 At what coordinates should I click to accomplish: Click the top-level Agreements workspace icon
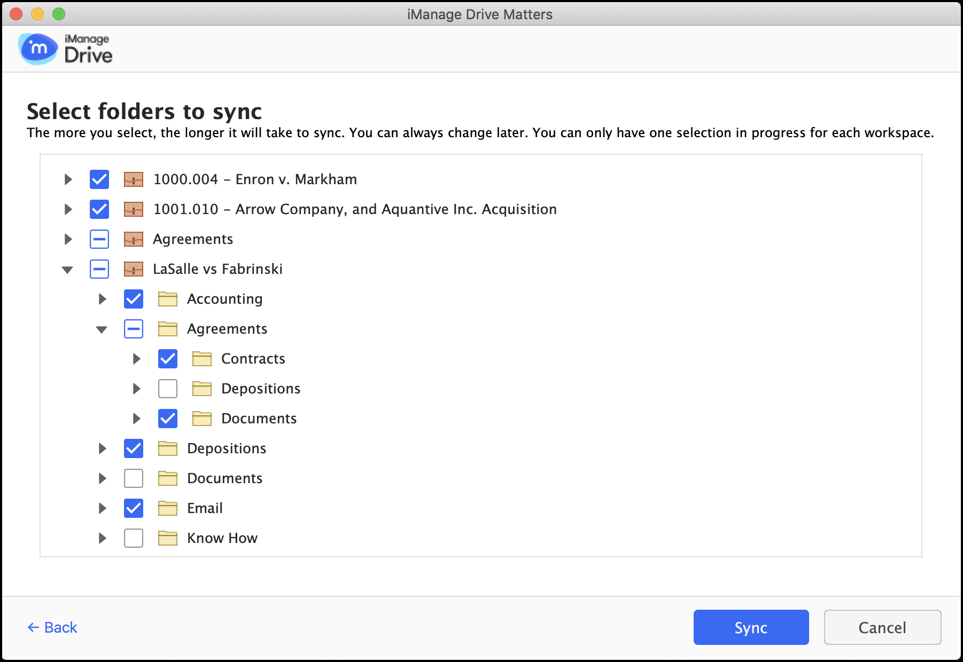(133, 239)
